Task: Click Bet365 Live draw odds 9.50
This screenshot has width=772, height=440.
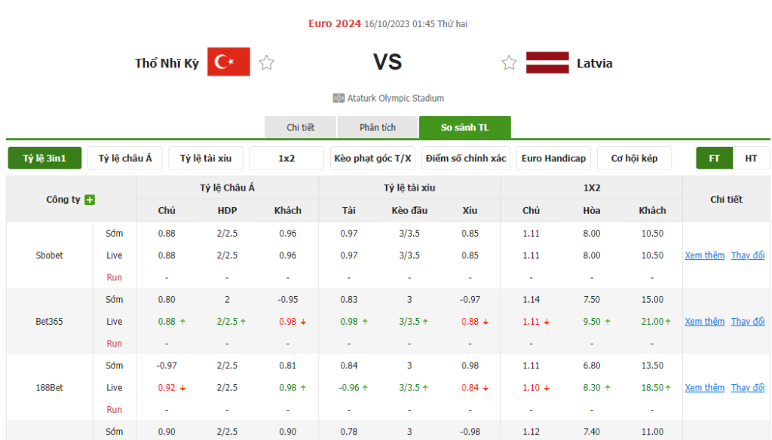Action: point(591,322)
